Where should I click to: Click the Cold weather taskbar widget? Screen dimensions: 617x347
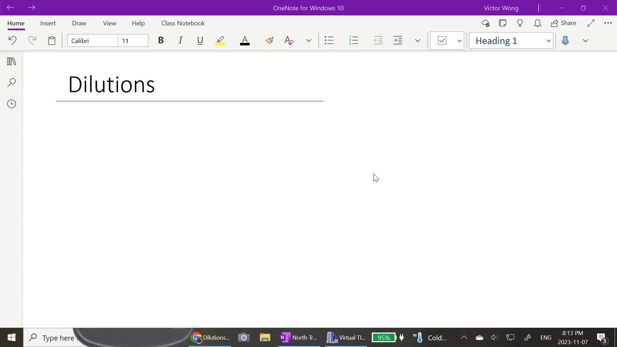[x=430, y=337]
